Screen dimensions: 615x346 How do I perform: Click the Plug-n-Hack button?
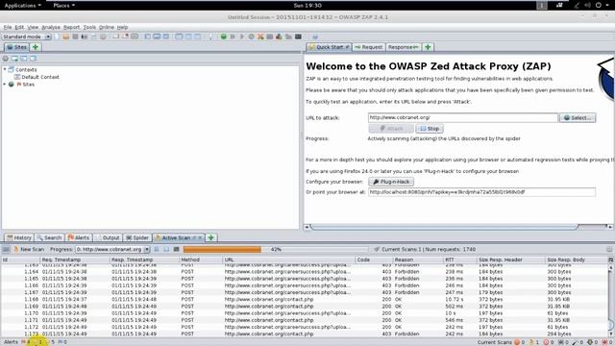pos(391,182)
